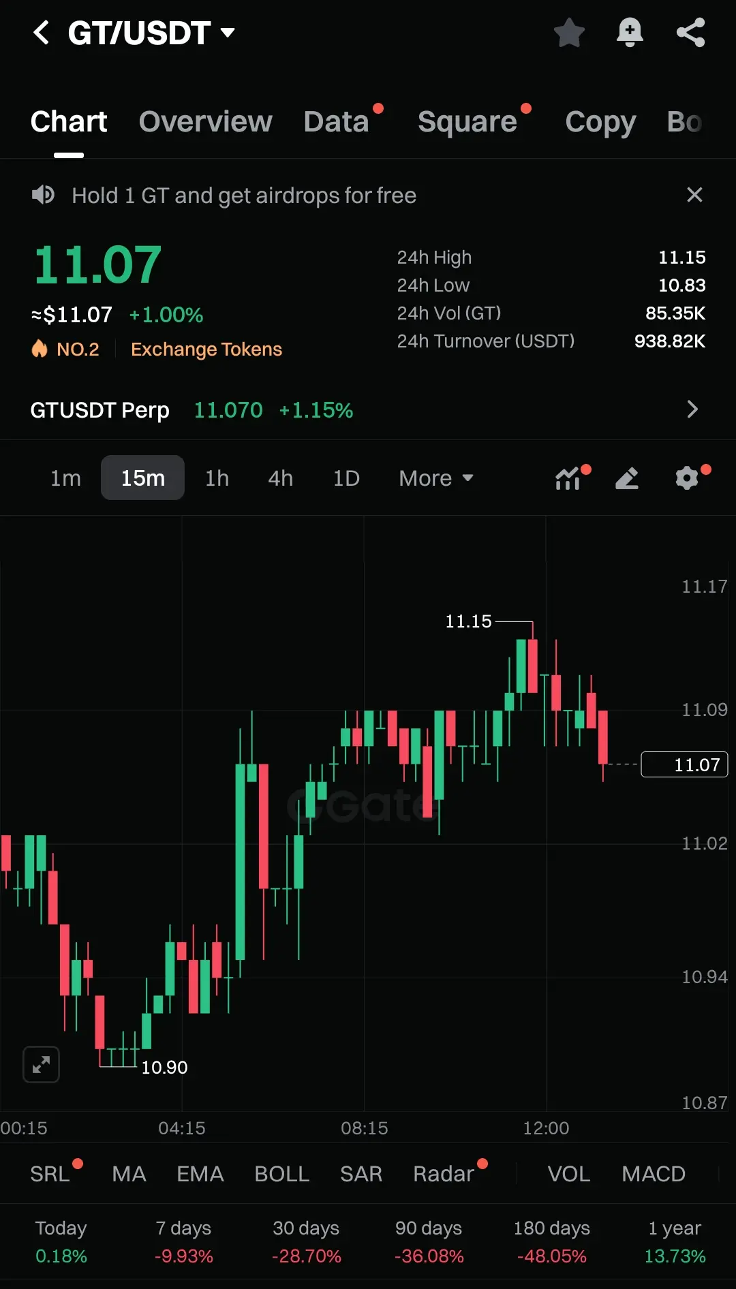The width and height of the screenshot is (736, 1289).
Task: Open the Exchange Tokens category link
Action: coord(206,349)
